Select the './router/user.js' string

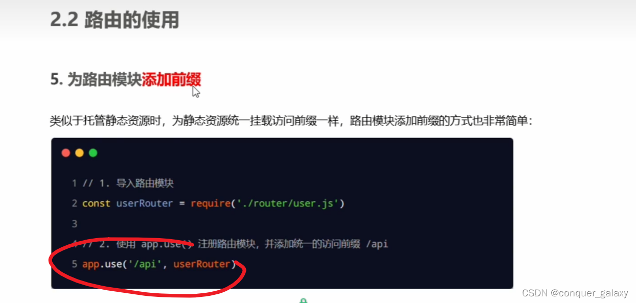pos(287,203)
